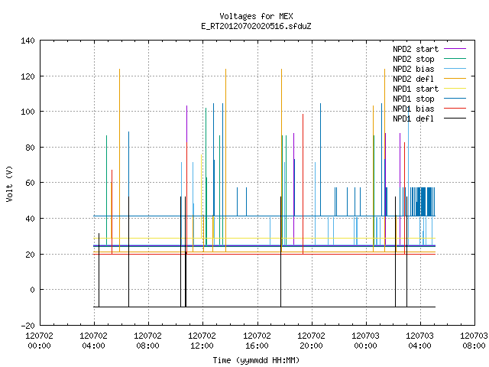Click the 'NPD2 bias' legend label
Screen dimensions: 489x367
[x=413, y=69]
